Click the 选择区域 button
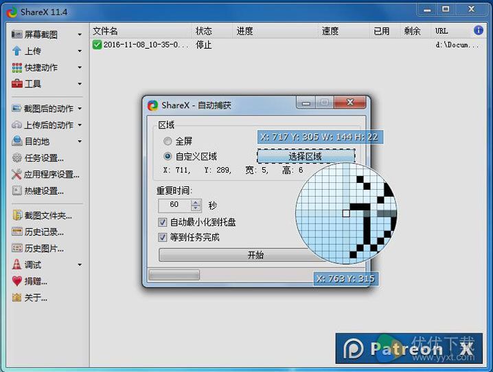The height and width of the screenshot is (372, 493). pos(306,156)
